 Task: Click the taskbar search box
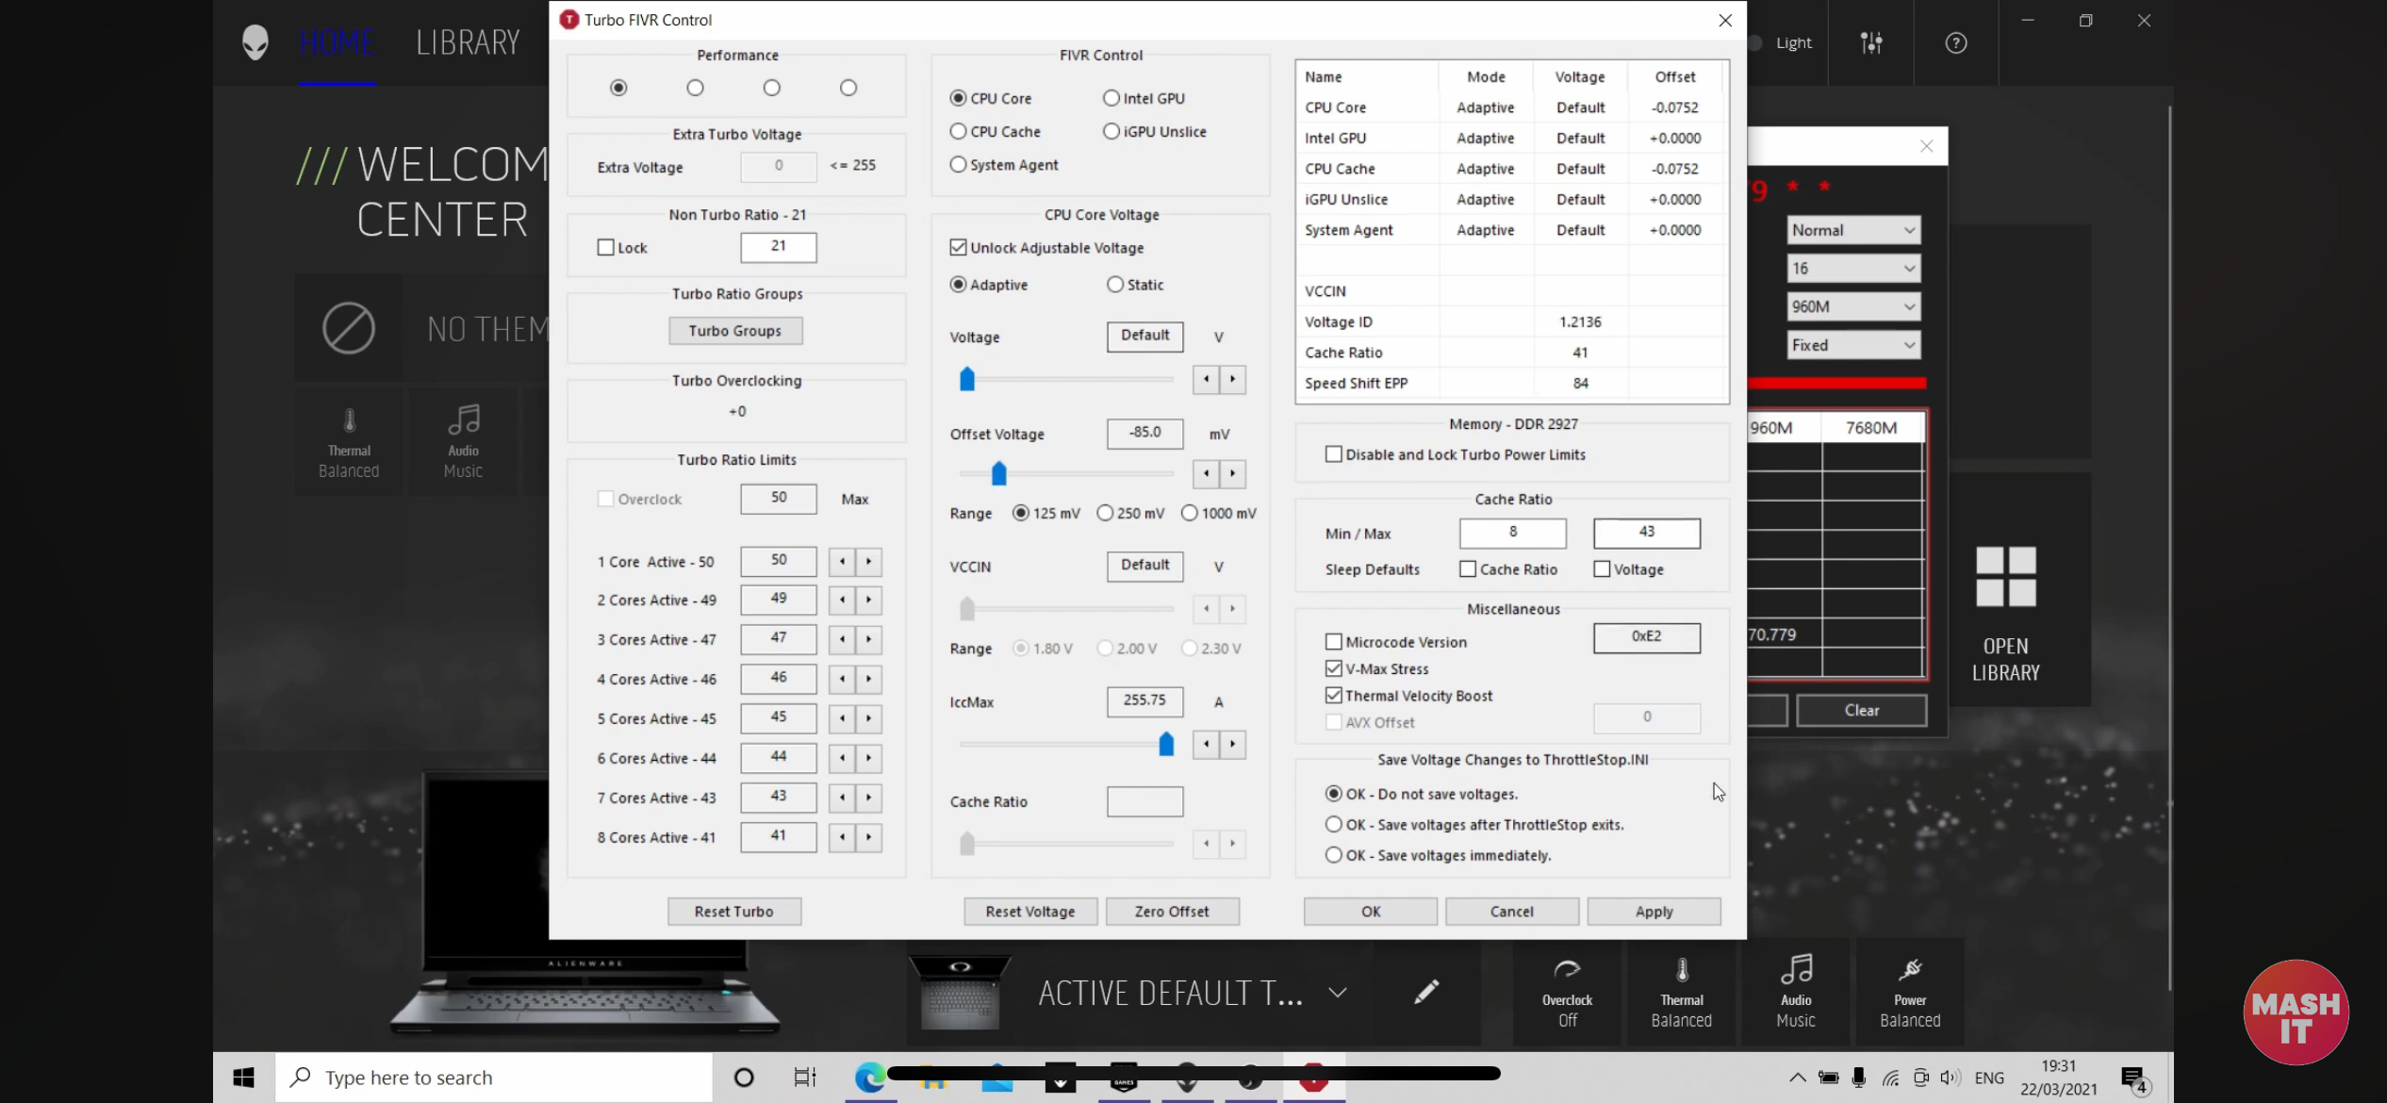click(x=494, y=1077)
